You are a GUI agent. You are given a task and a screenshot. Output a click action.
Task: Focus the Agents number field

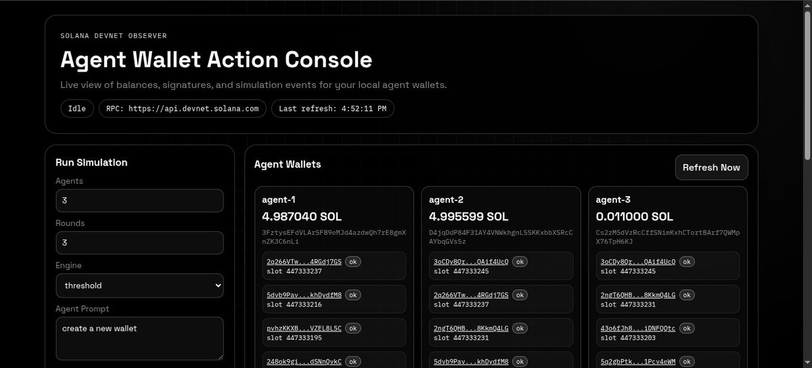coord(139,201)
